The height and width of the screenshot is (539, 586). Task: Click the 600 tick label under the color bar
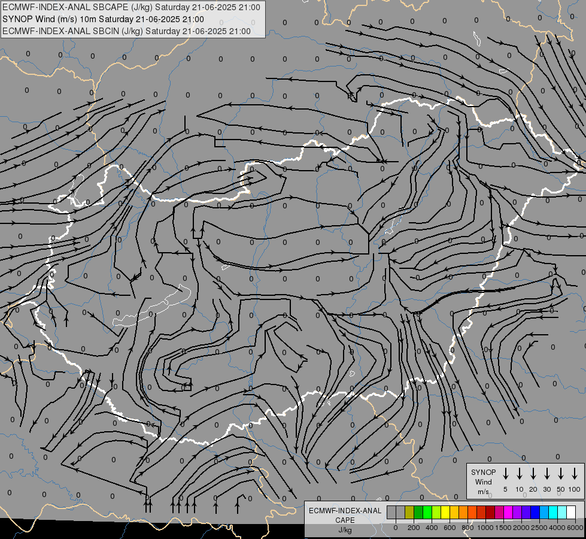[x=450, y=528]
